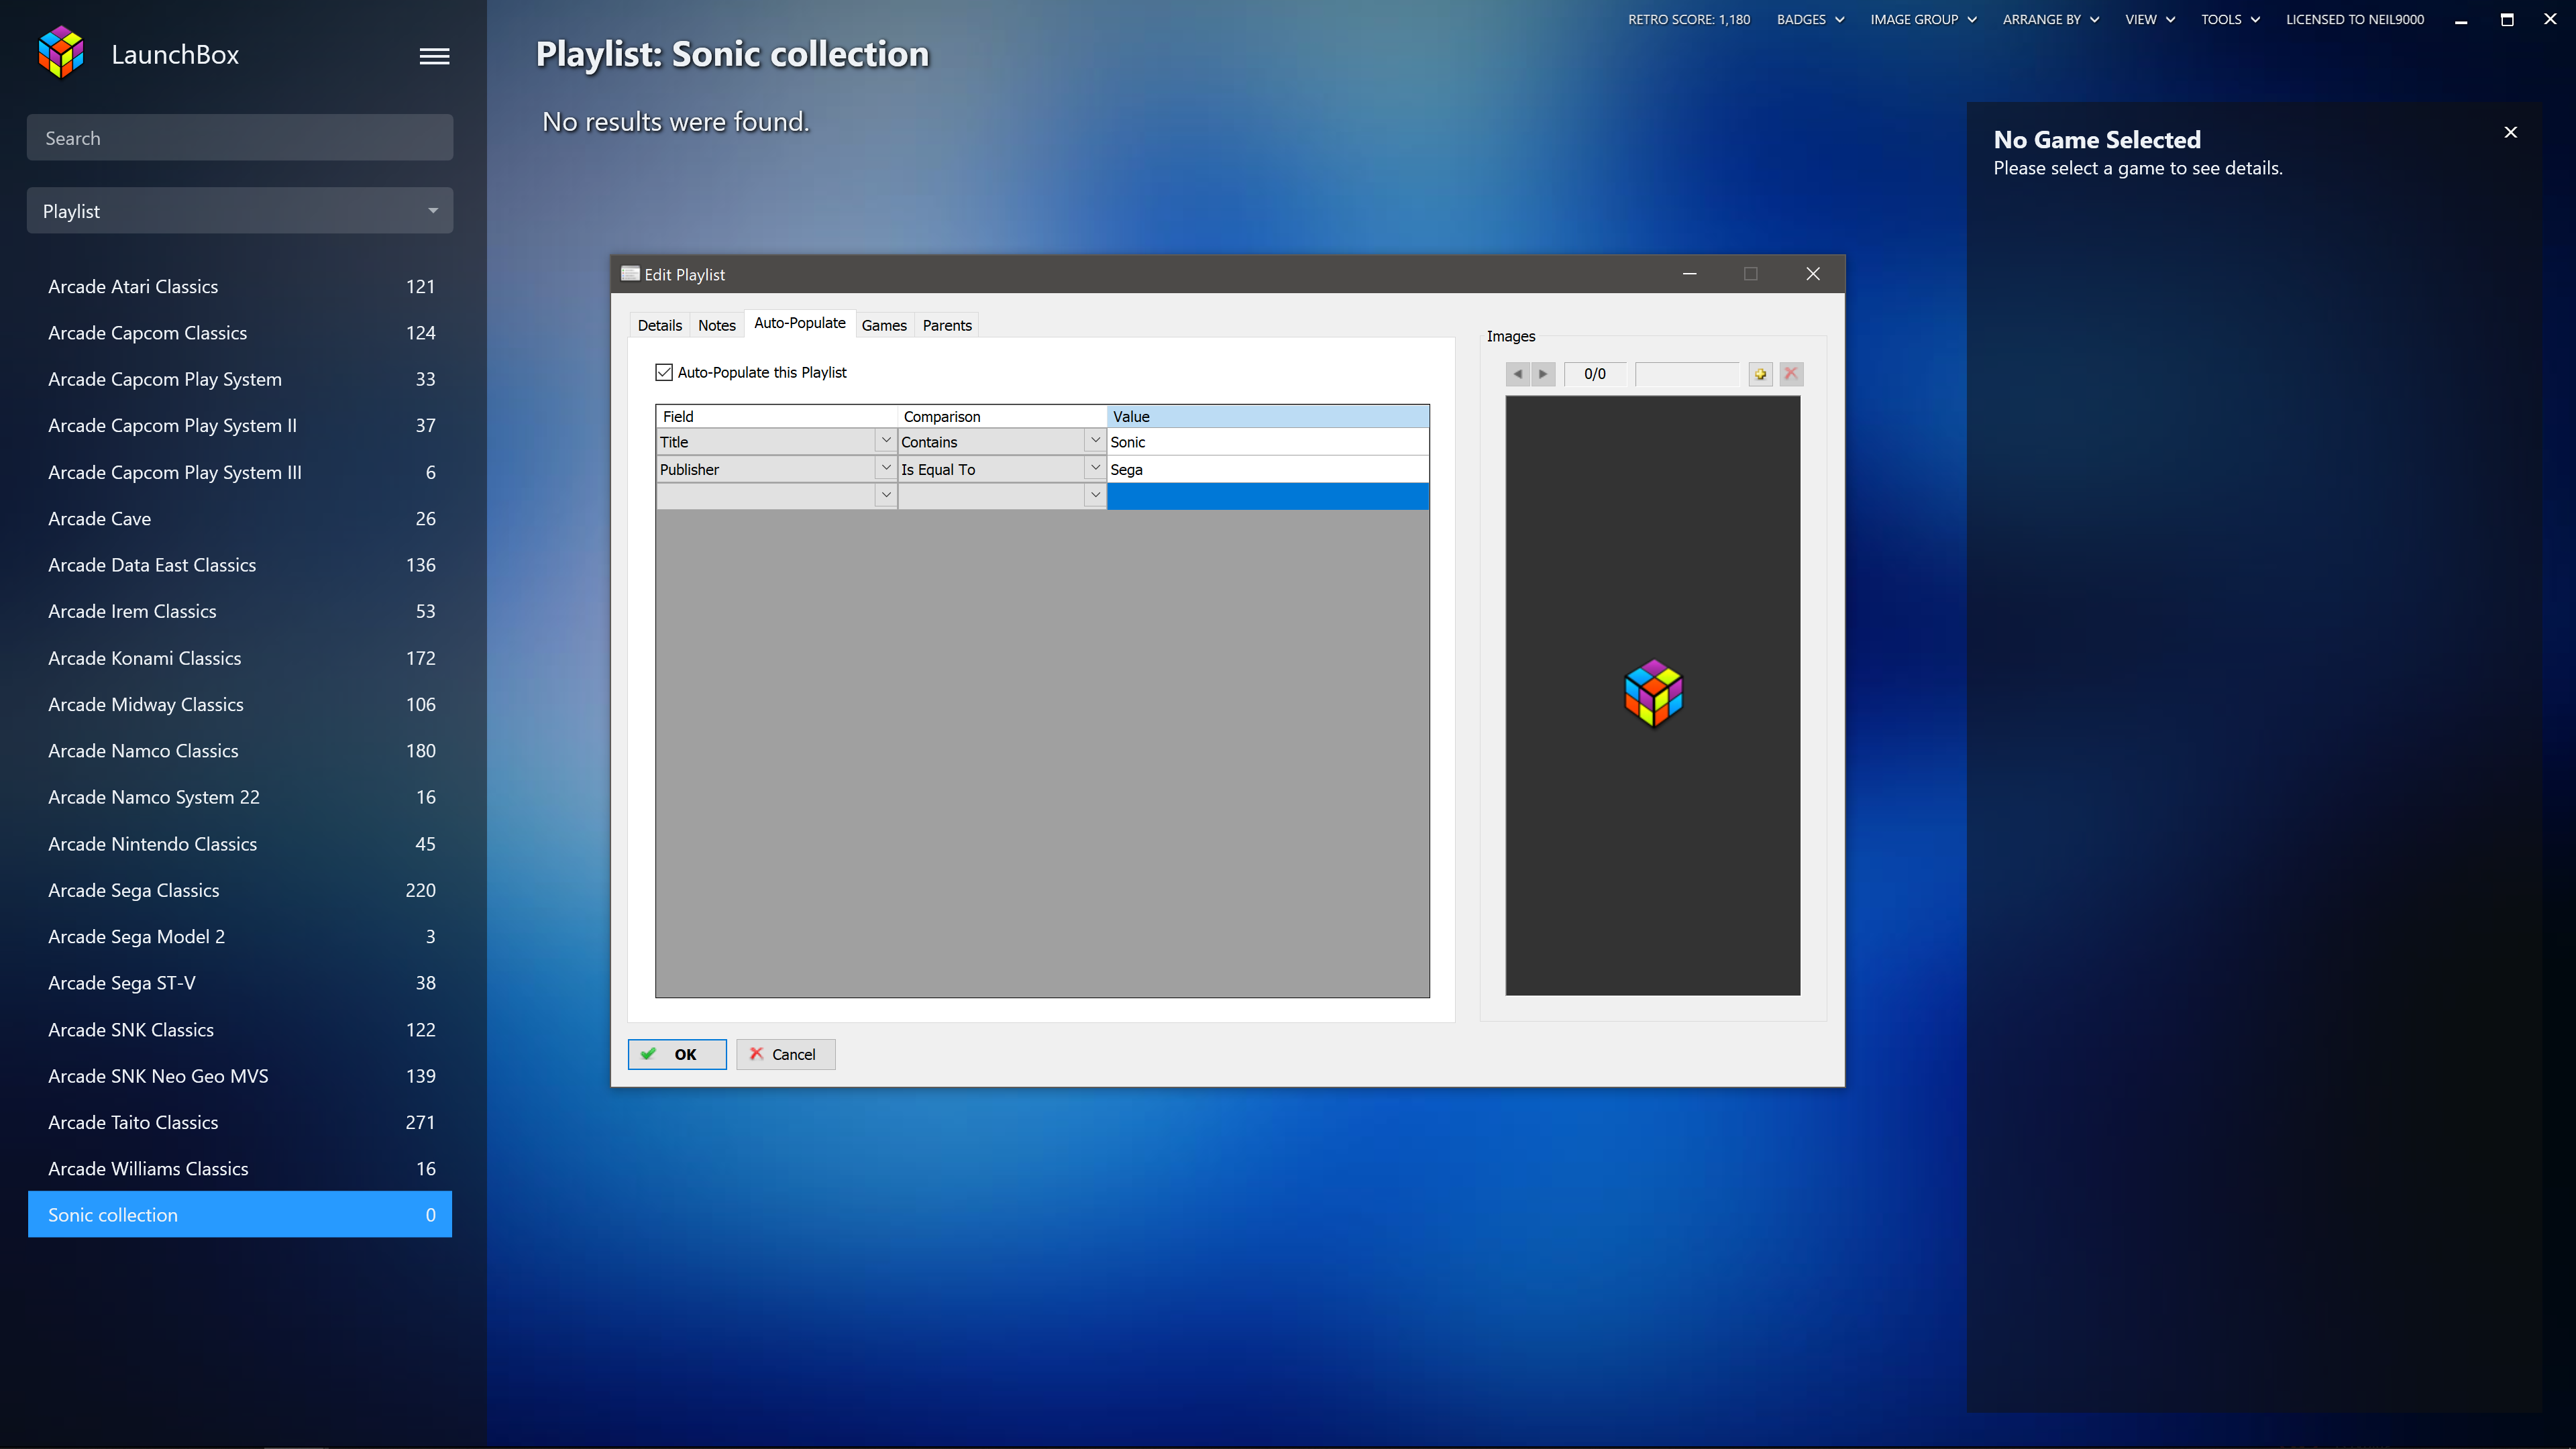
Task: Select Arcade Konami Classics playlist
Action: 240,658
